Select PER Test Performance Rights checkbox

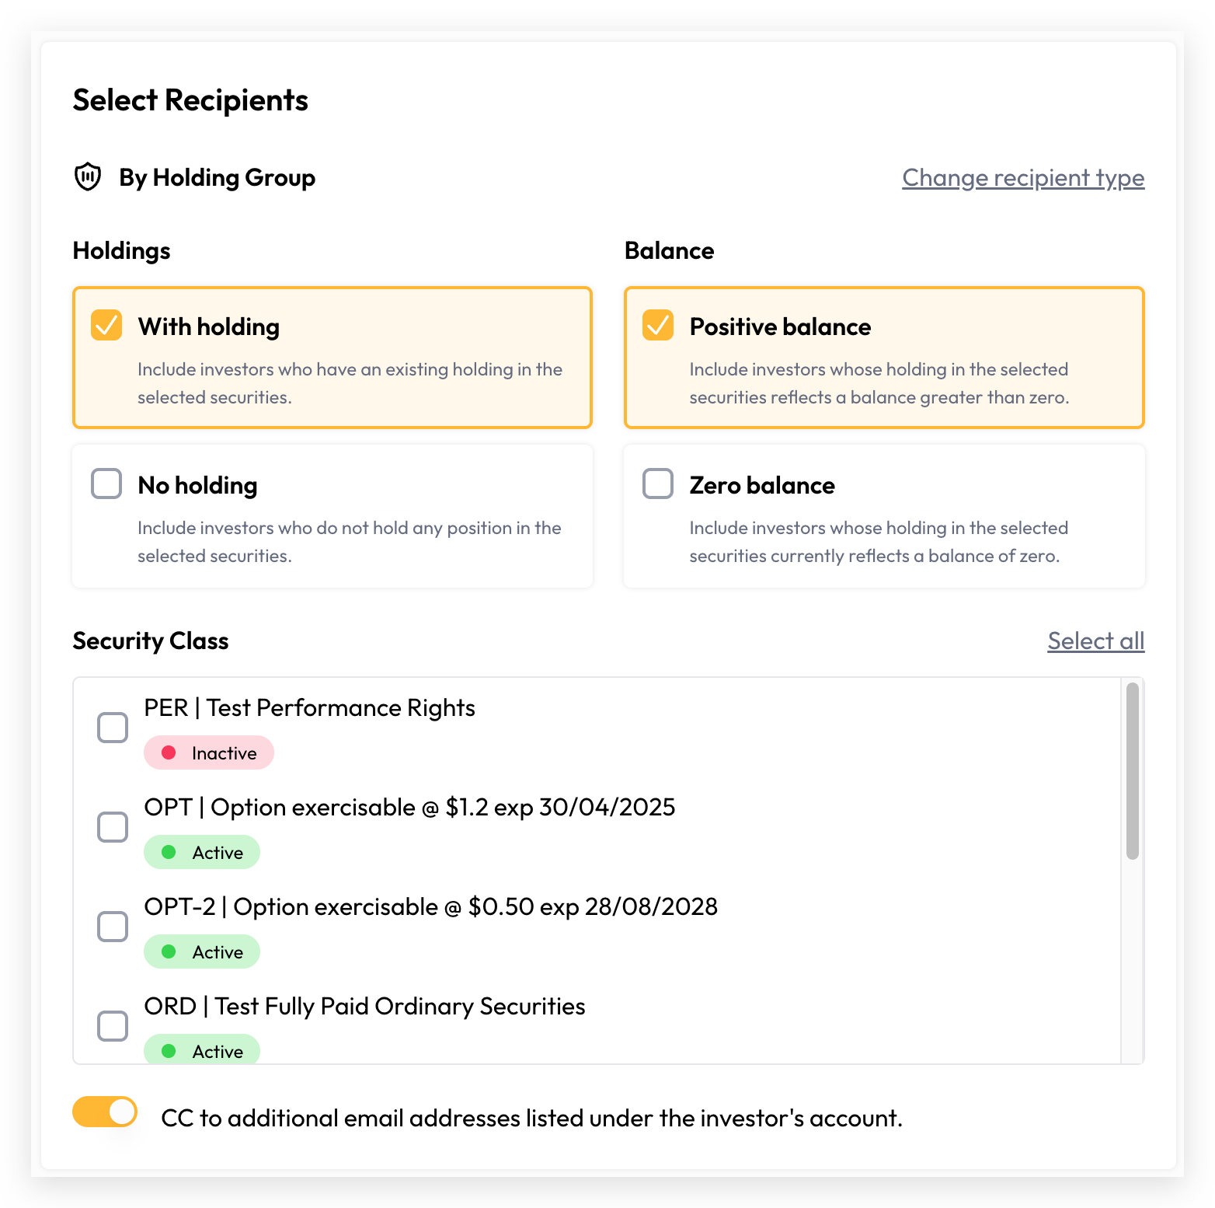tap(113, 728)
